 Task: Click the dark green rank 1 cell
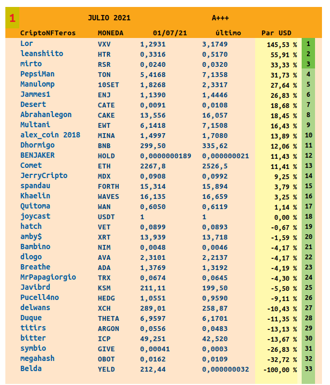309,43
